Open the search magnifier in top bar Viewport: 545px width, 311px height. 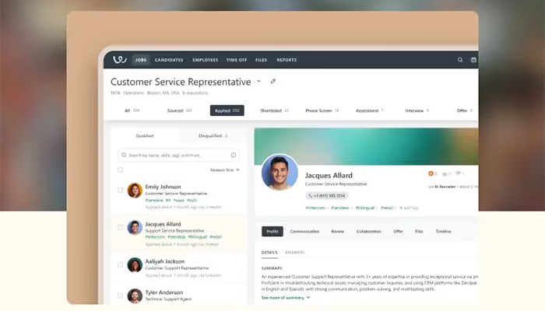point(460,60)
